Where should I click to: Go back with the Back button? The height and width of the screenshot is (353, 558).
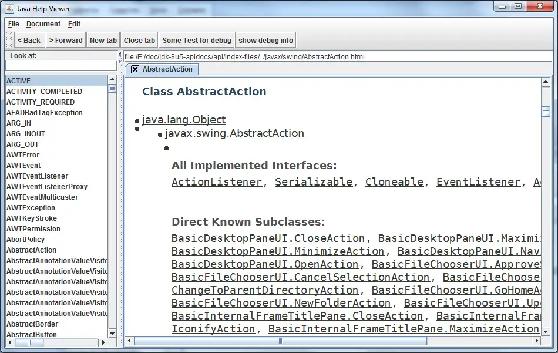(29, 40)
